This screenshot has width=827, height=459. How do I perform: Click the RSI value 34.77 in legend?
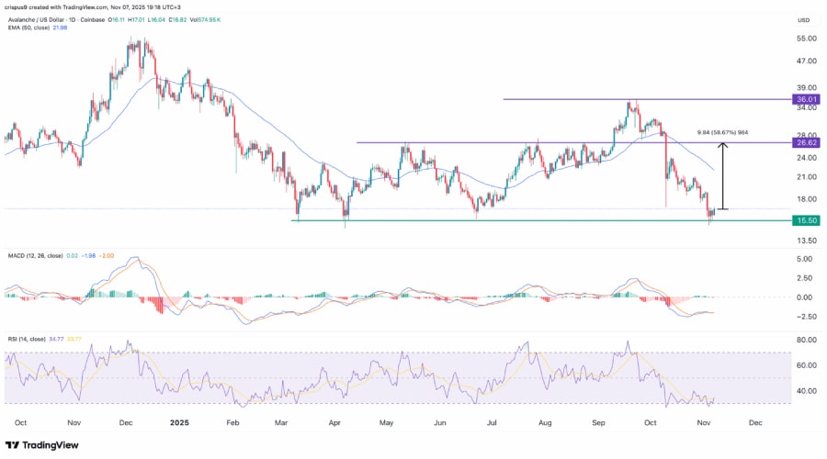point(56,339)
